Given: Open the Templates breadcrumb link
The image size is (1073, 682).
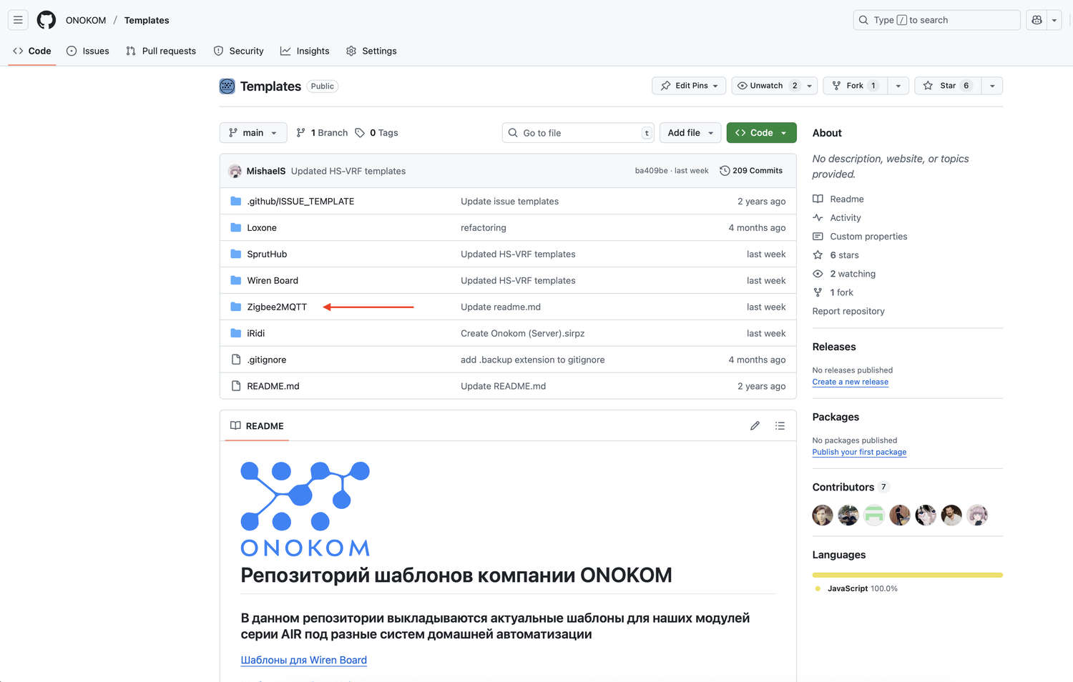Looking at the screenshot, I should pos(147,20).
